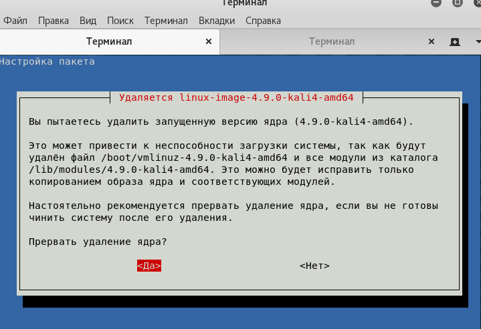The image size is (481, 329).
Task: Click the Настройка пакета header text
Action: point(47,61)
